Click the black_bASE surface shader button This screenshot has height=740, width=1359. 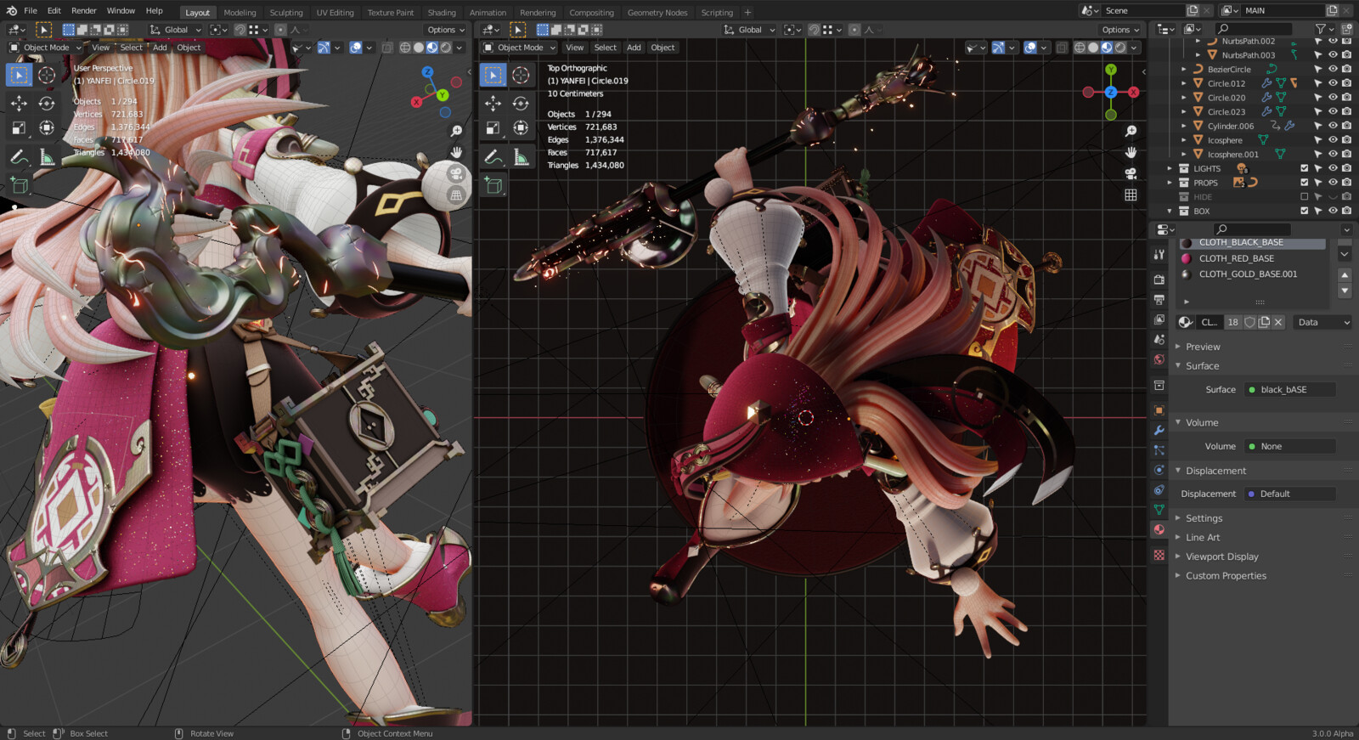pyautogui.click(x=1289, y=389)
